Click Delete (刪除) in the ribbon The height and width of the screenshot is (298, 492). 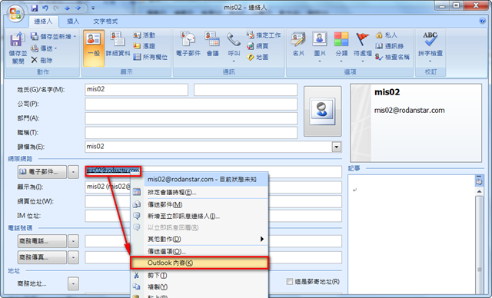[x=42, y=60]
